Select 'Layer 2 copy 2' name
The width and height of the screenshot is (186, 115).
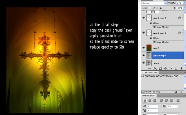tap(159, 33)
